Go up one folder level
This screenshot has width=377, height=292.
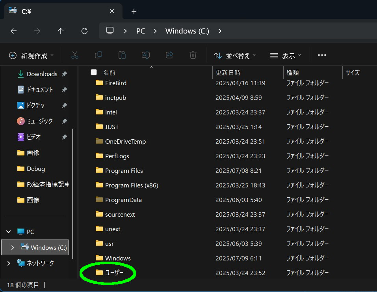pos(61,31)
